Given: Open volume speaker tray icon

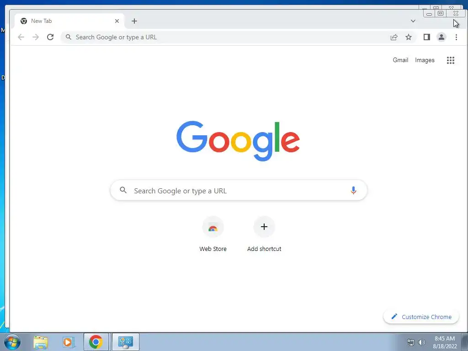Looking at the screenshot, I should point(422,342).
